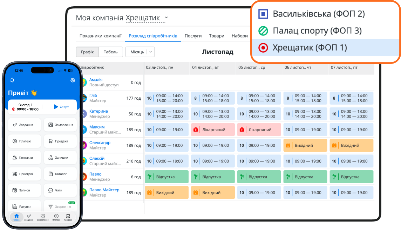Open the Платежі tile on phone home
401x231 pixels.
tap(24, 141)
